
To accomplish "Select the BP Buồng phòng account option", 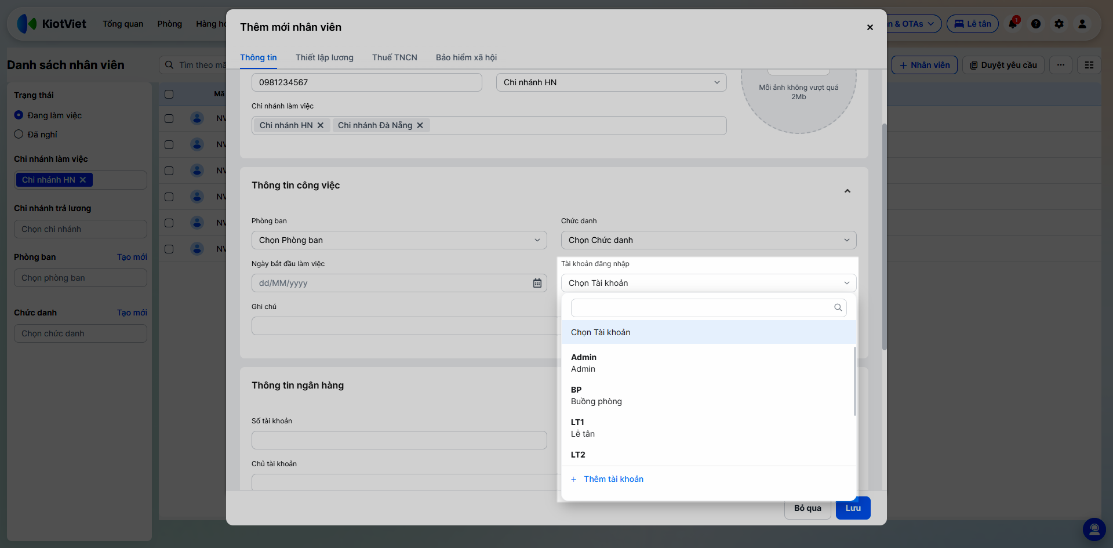I will tap(707, 395).
